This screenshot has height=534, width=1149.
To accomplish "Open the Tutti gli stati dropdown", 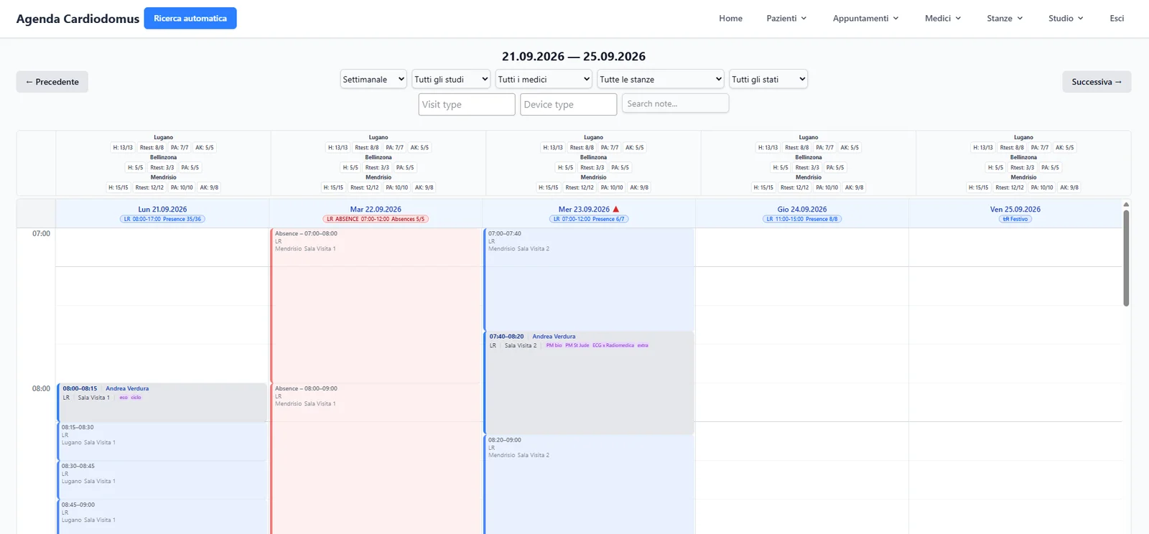I will 768,80.
